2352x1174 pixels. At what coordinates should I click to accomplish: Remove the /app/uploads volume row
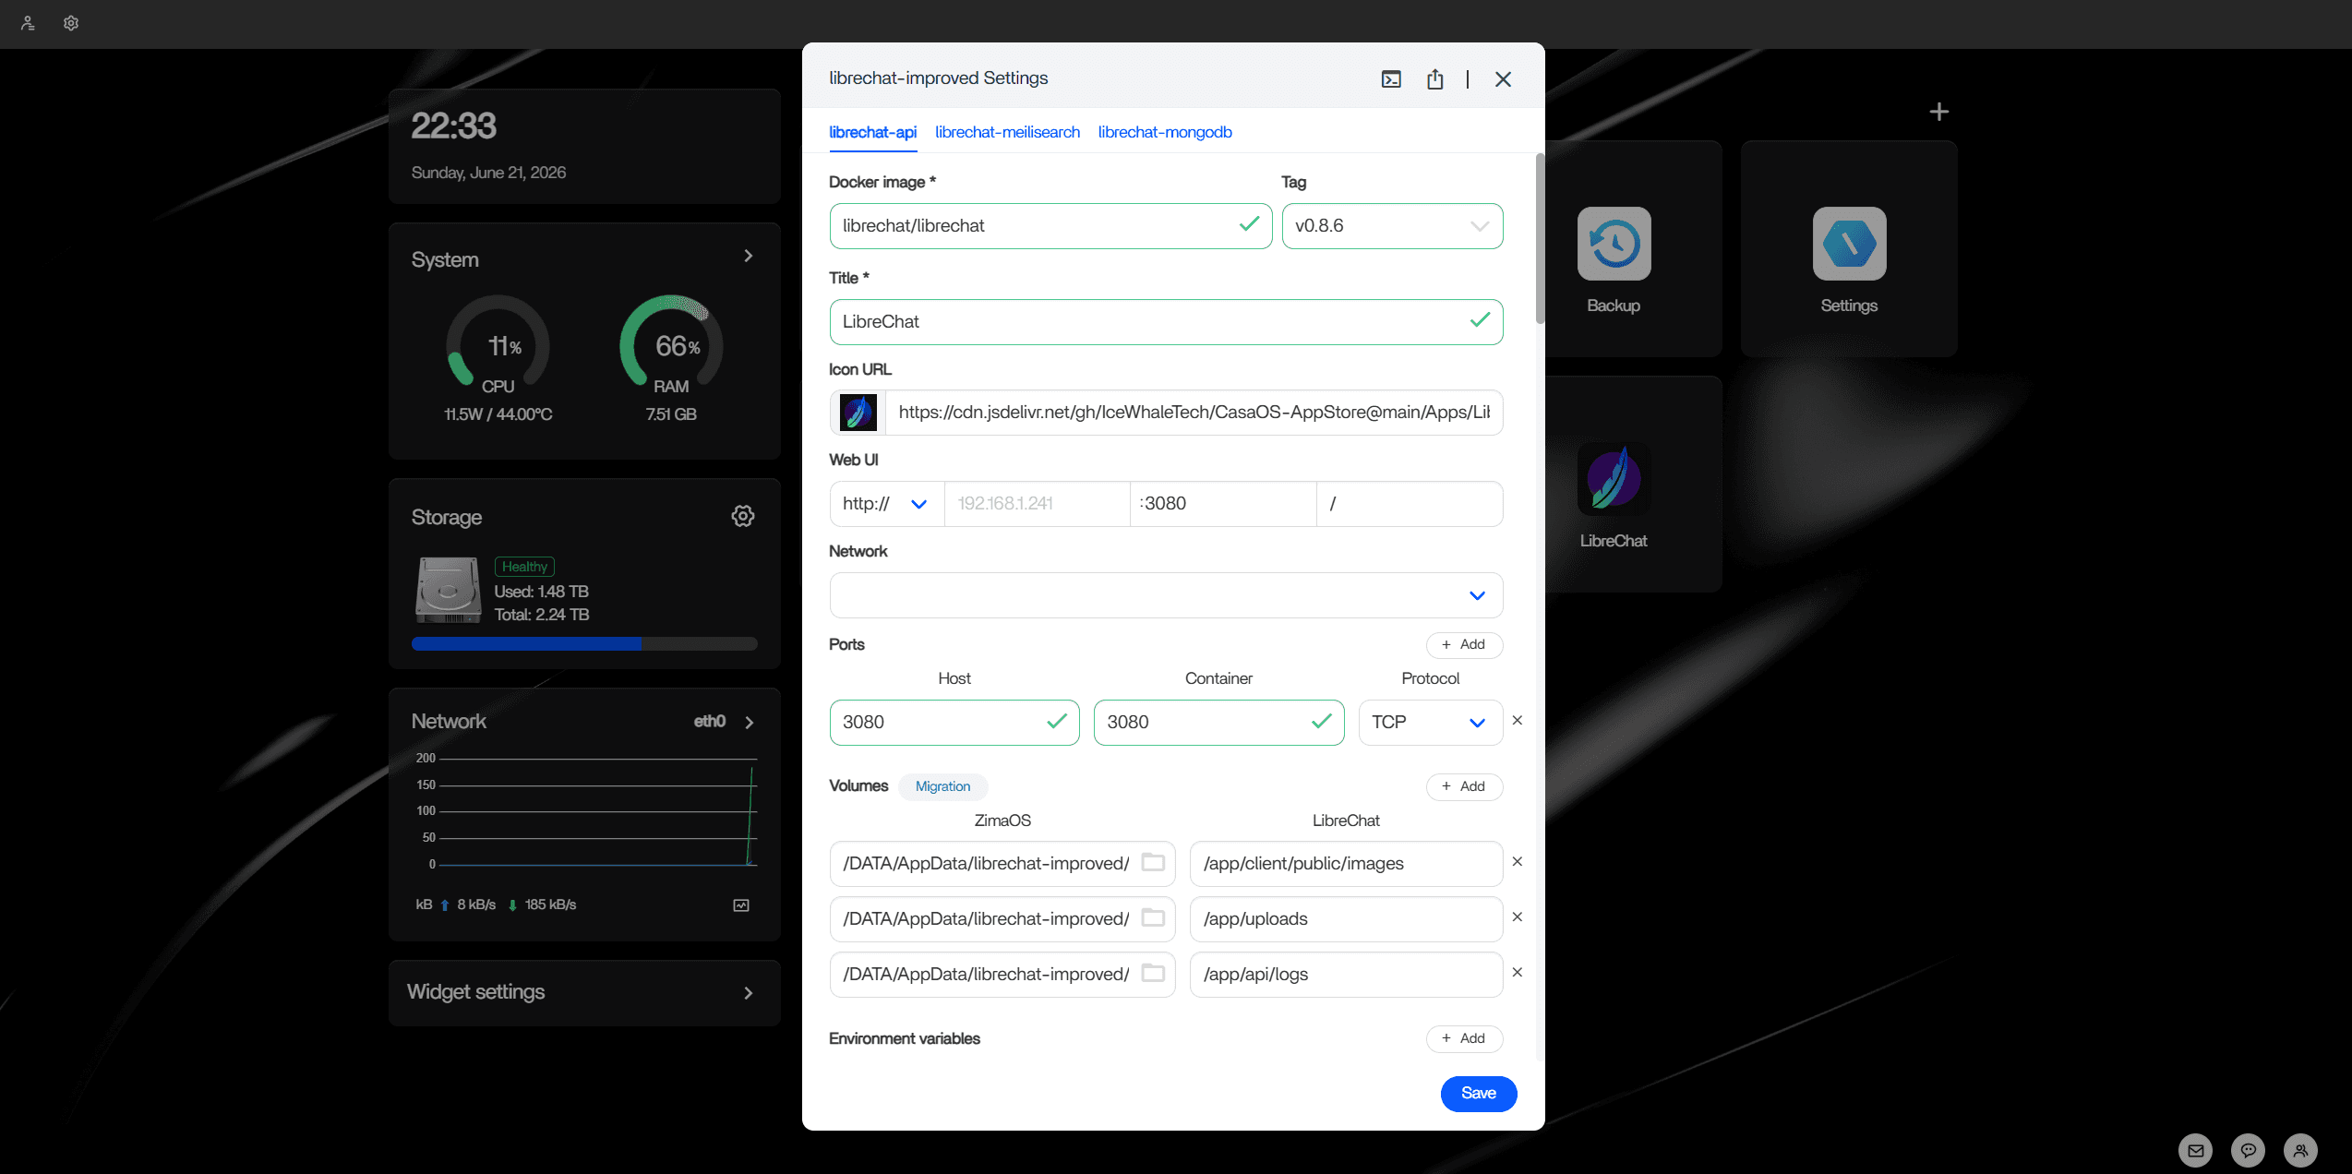(x=1518, y=916)
